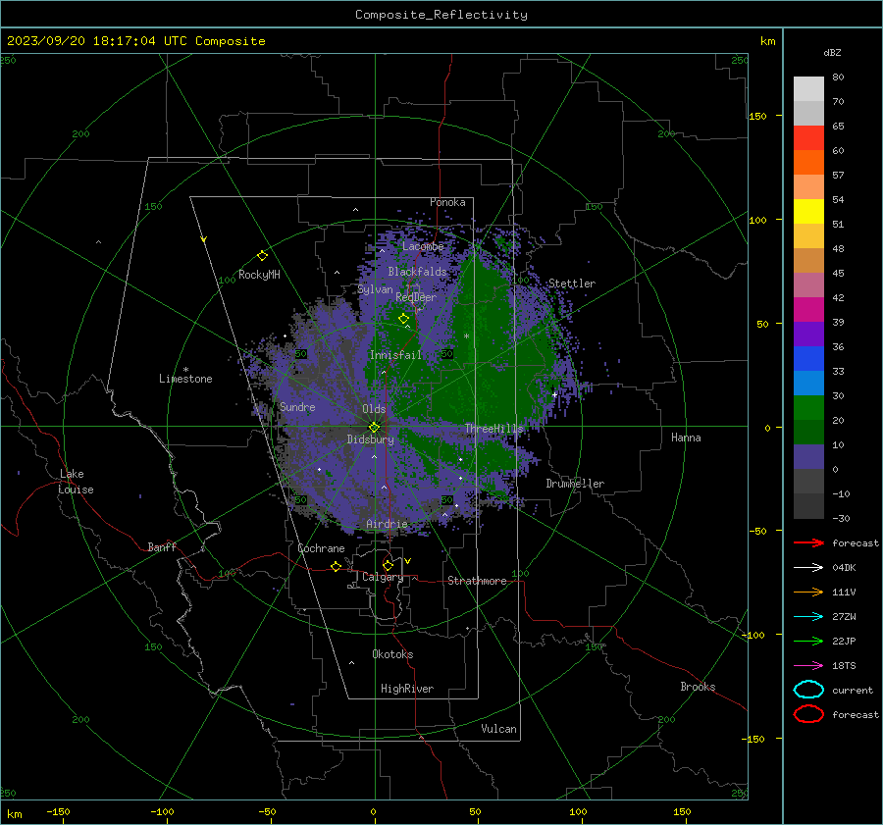
Task: Click the Ponoka city label
Action: (447, 202)
